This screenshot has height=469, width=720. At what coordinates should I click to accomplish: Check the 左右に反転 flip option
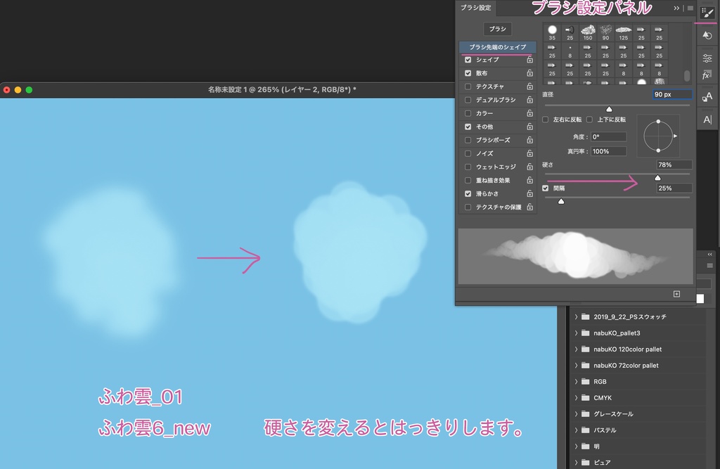coord(544,119)
